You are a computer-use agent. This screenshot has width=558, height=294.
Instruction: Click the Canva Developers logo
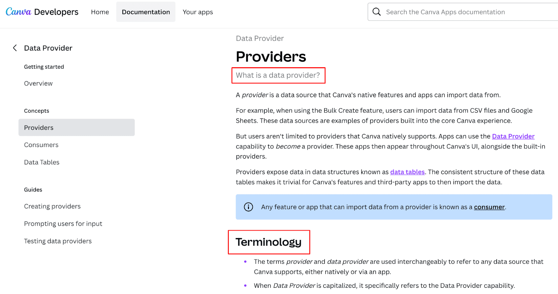click(x=42, y=11)
